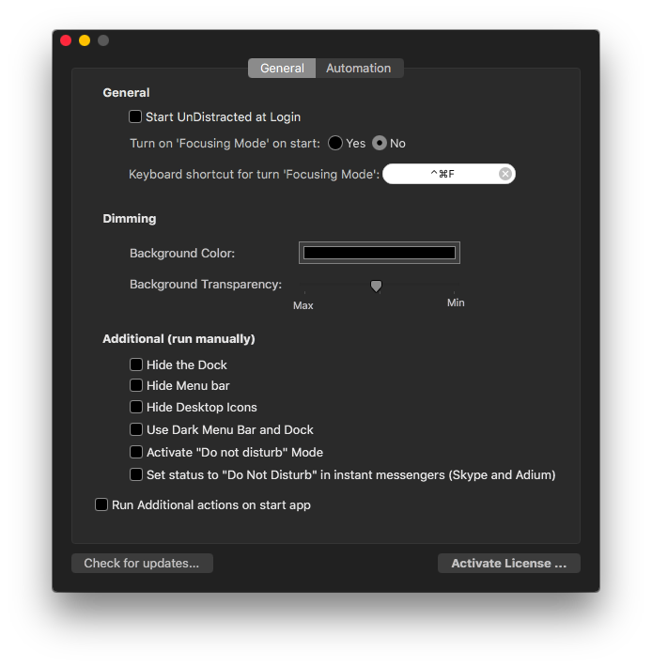The image size is (652, 667).
Task: Clear the keyboard shortcut with the x icon
Action: pos(505,174)
